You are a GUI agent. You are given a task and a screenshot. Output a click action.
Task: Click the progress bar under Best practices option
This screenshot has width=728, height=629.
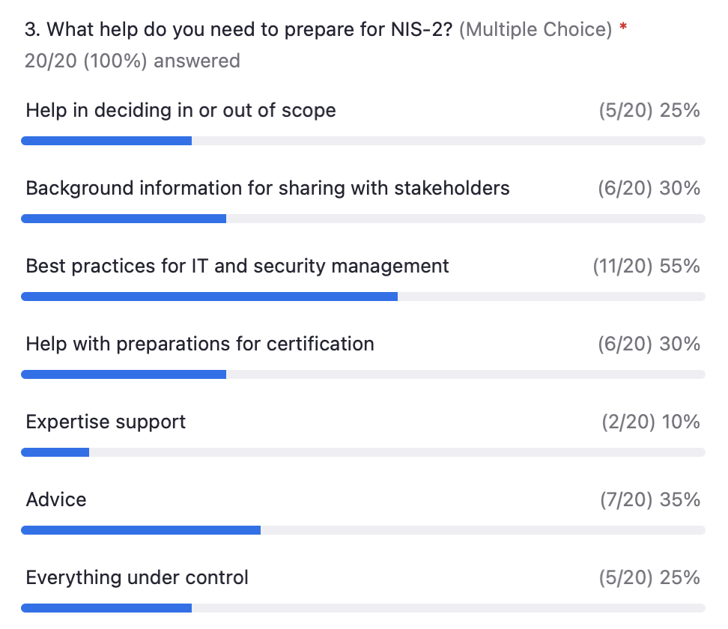tap(363, 297)
